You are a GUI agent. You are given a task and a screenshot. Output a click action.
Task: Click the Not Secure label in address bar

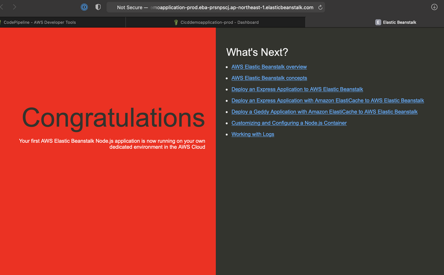coord(129,8)
